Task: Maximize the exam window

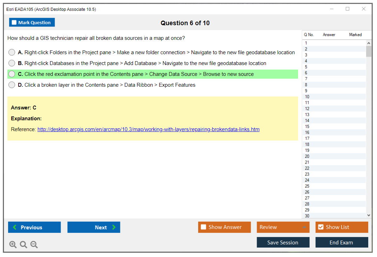Action: click(348, 9)
